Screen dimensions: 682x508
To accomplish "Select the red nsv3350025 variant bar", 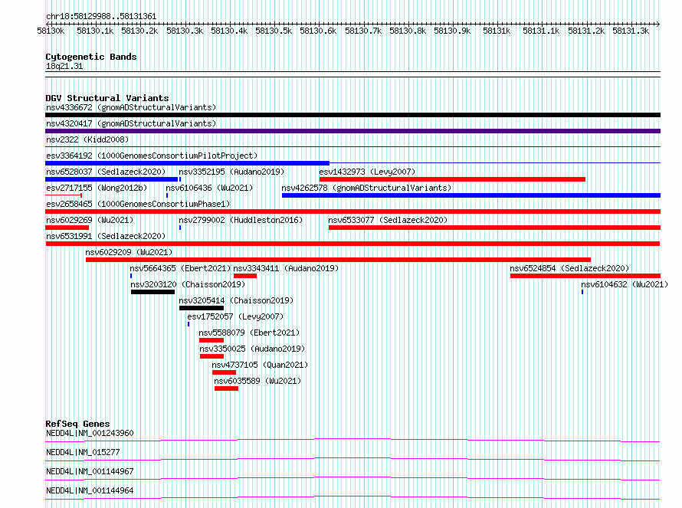I will (211, 356).
